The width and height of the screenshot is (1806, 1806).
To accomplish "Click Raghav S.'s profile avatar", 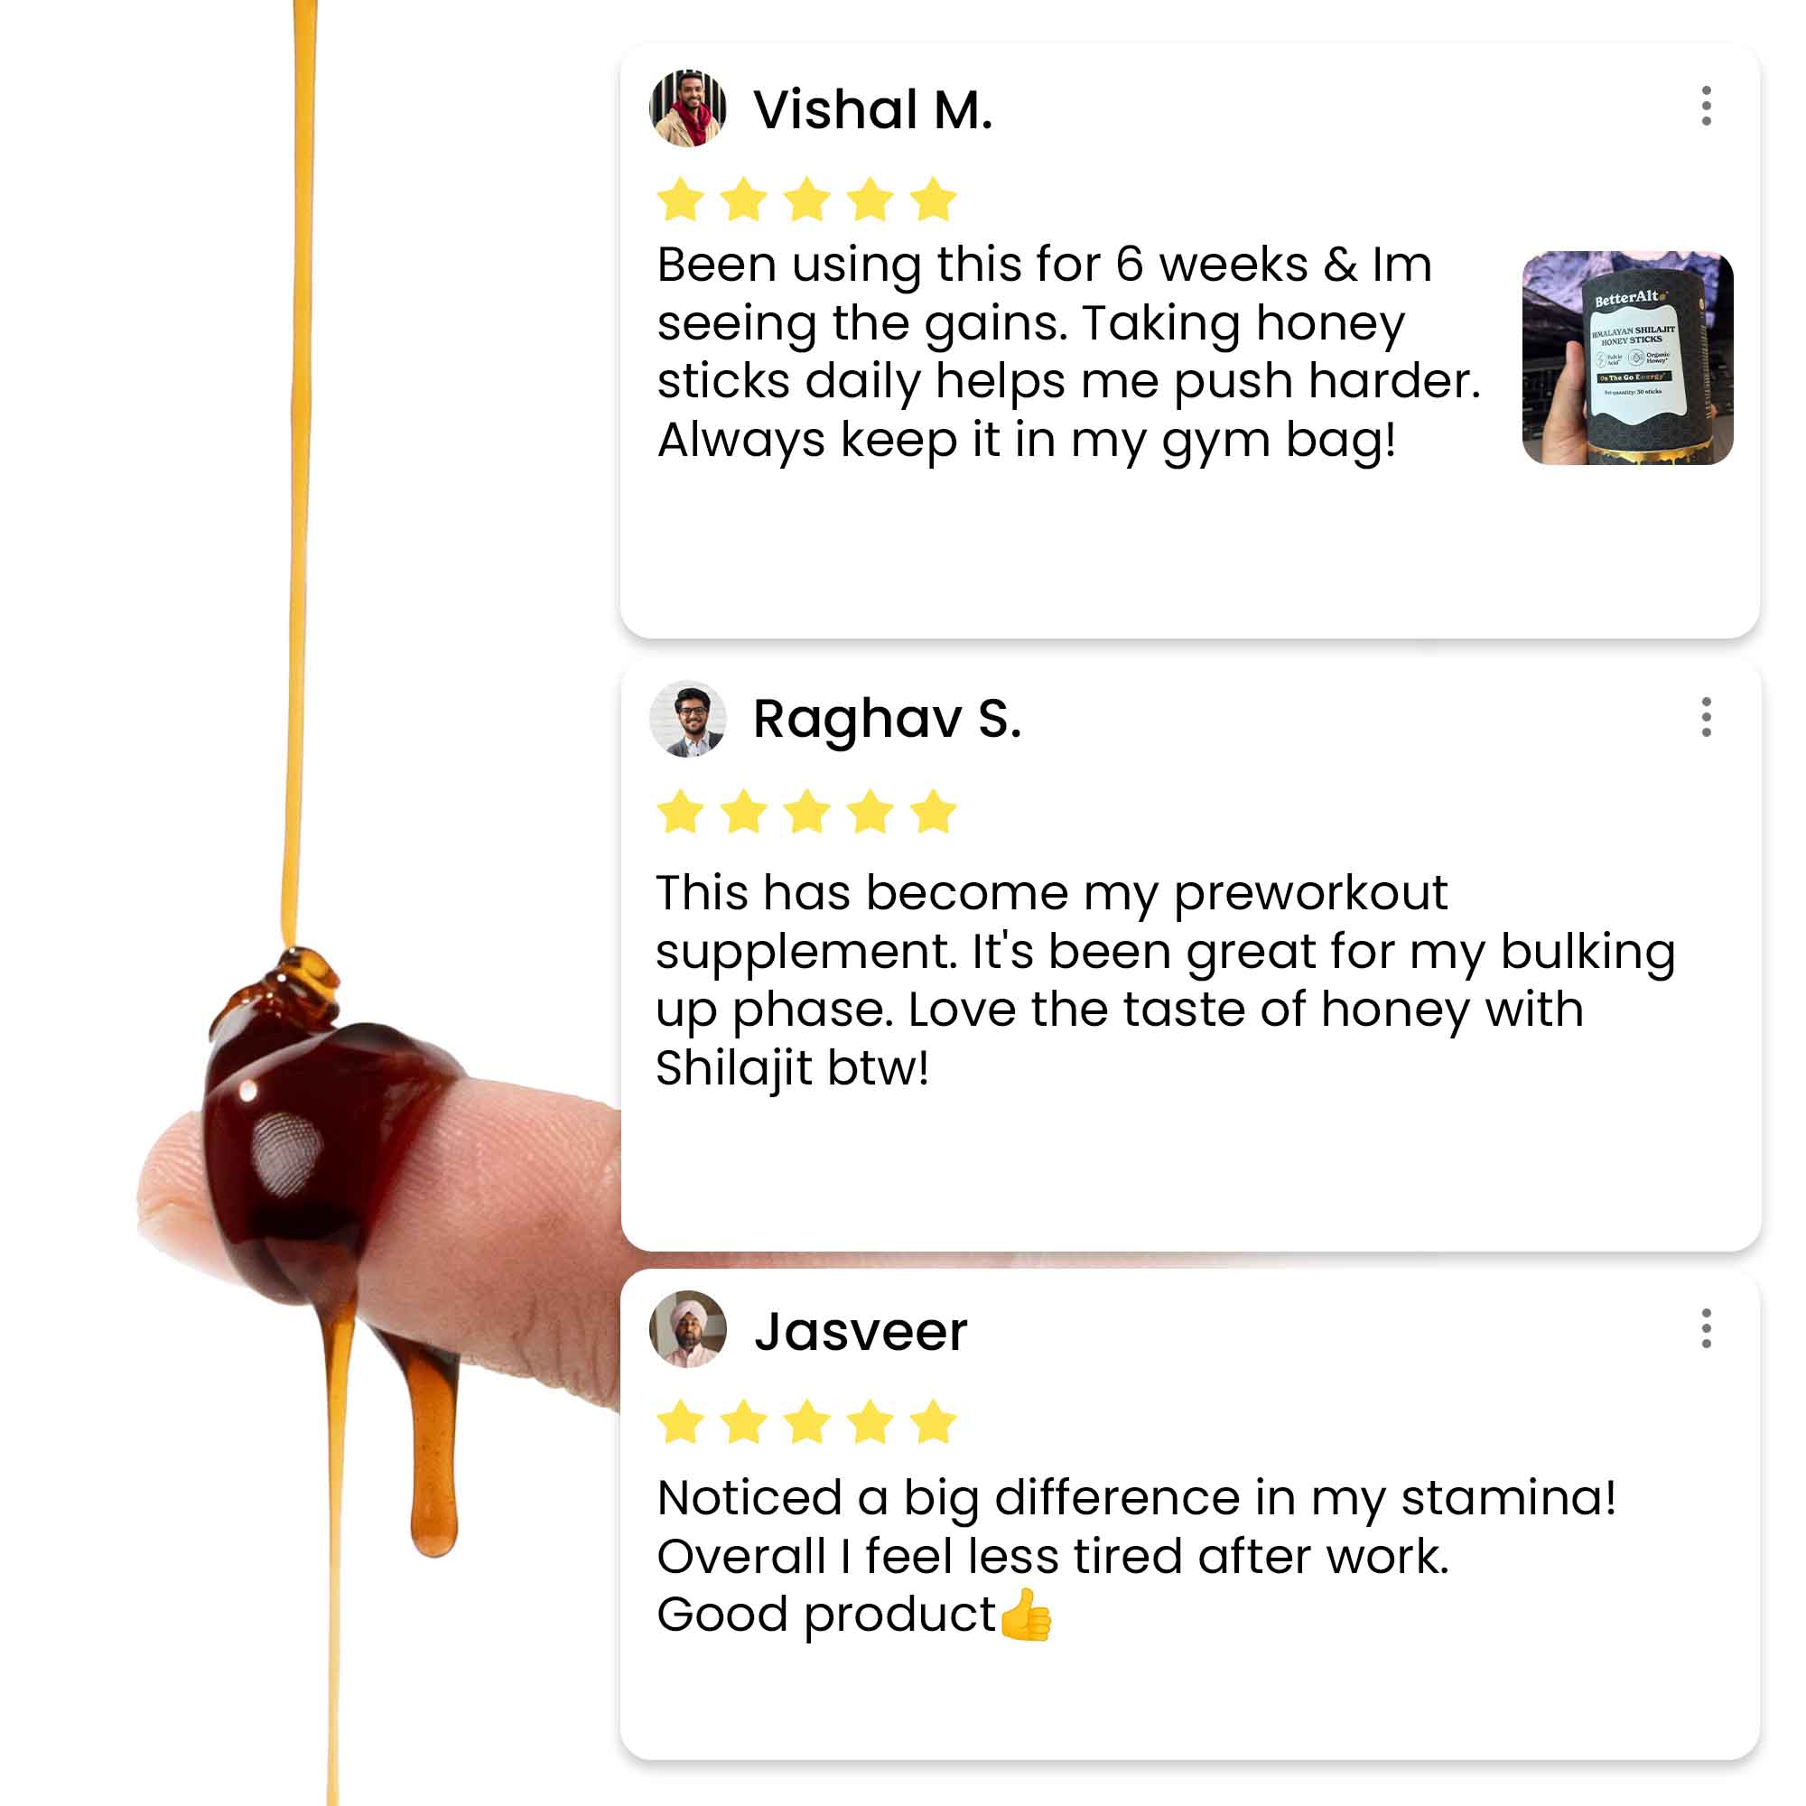I will click(x=688, y=719).
